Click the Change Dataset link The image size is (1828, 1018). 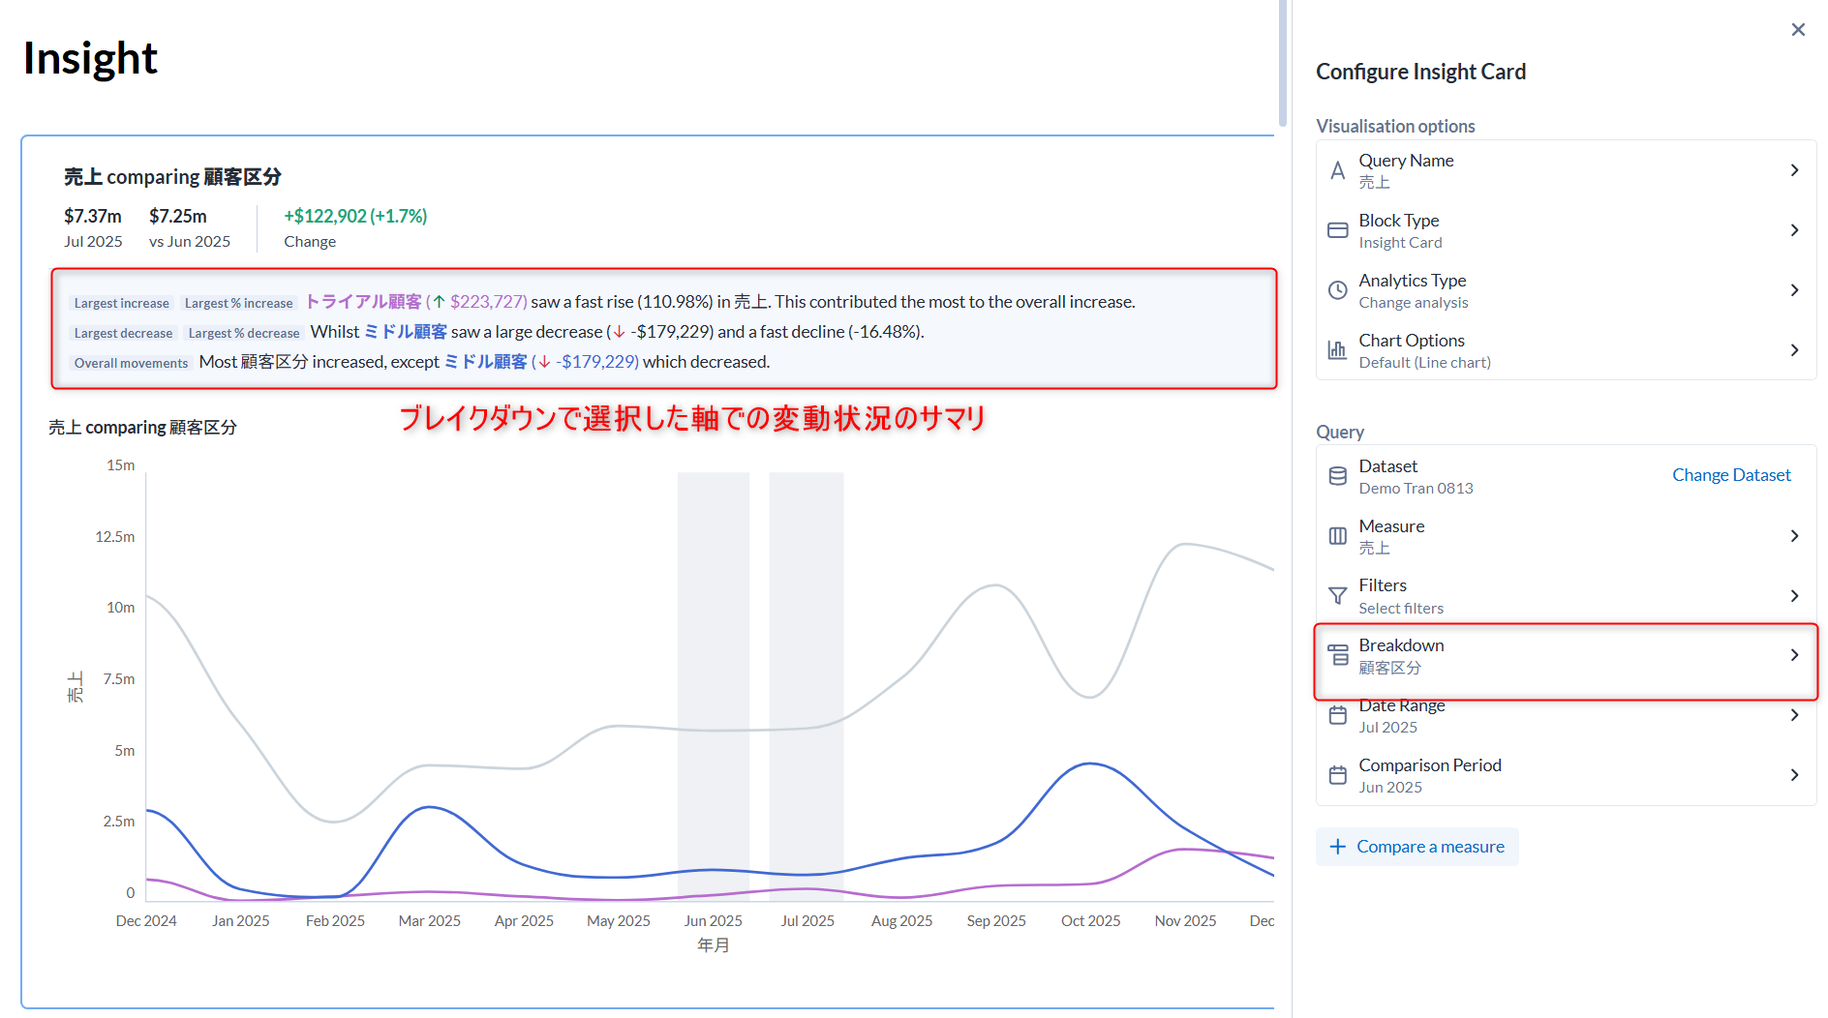1731,475
